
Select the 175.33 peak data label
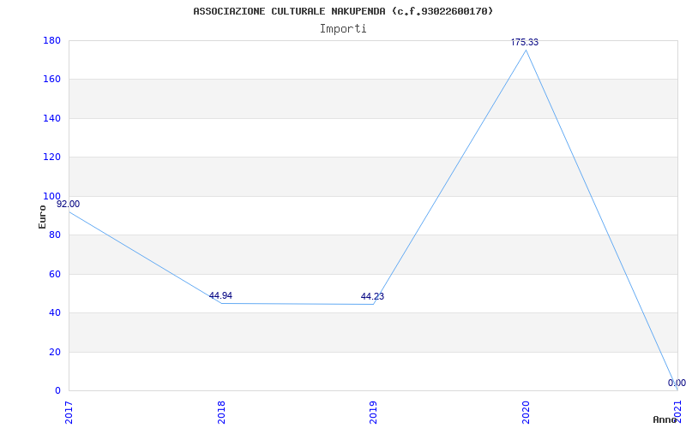point(525,42)
